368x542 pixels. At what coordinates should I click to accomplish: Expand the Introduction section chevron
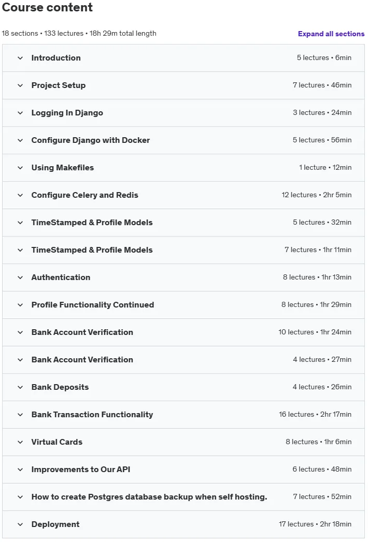[20, 58]
